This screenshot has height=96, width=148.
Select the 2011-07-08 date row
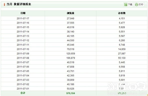pos(74,58)
